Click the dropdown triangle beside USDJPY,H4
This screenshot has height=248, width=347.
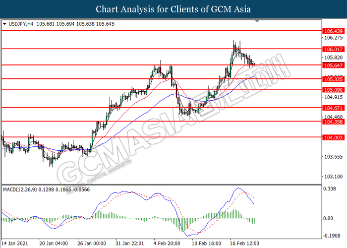(4, 24)
